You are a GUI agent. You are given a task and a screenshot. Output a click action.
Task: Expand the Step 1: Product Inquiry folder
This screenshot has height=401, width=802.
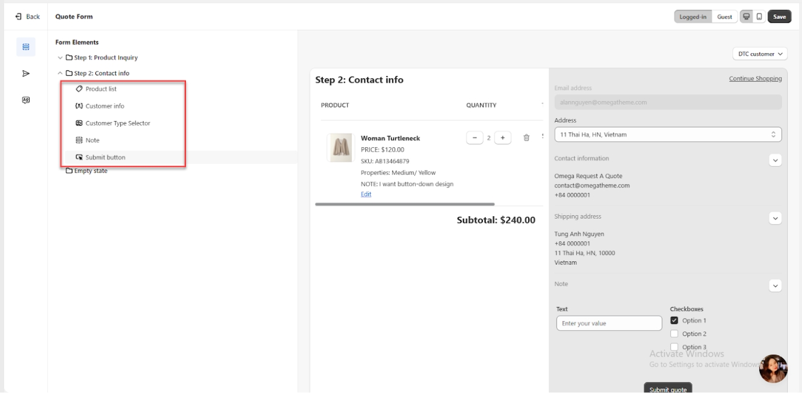(60, 58)
